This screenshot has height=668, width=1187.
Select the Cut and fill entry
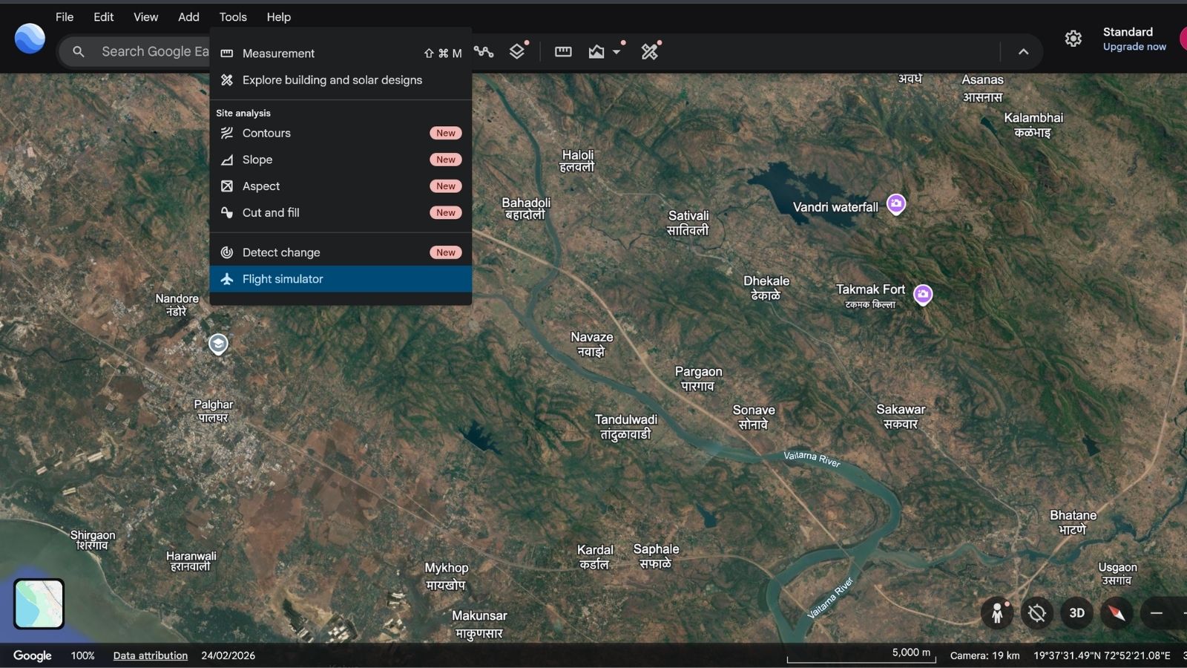341,213
